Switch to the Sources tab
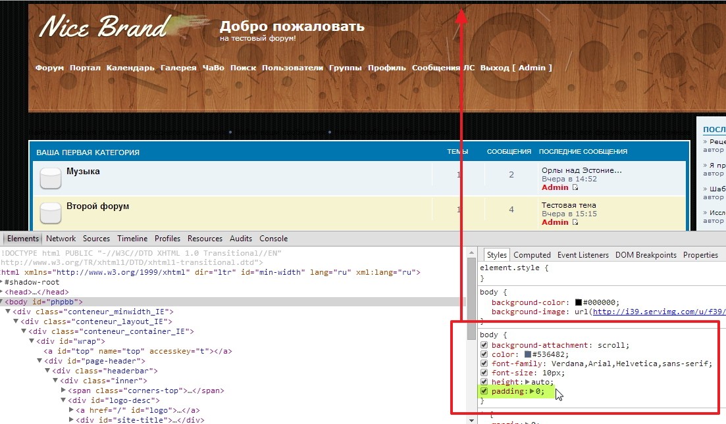 point(96,239)
